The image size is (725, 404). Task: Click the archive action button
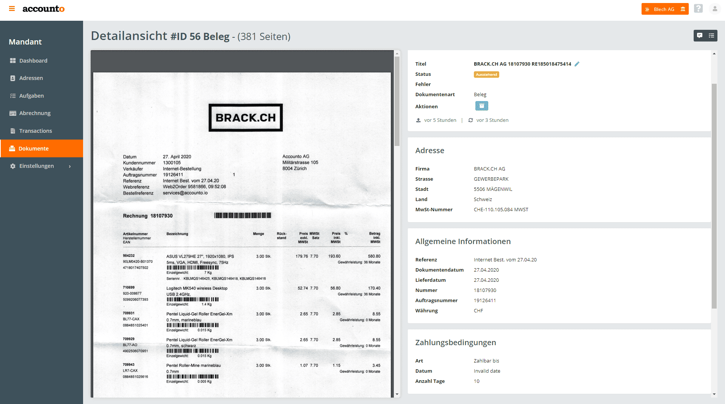click(481, 106)
